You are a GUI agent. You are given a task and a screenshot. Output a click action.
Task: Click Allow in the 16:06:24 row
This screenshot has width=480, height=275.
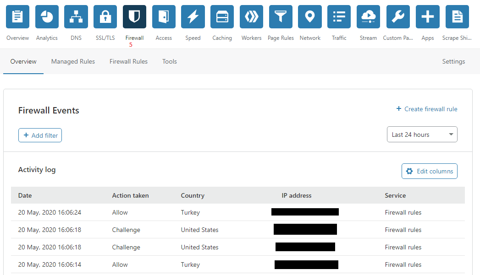(120, 212)
